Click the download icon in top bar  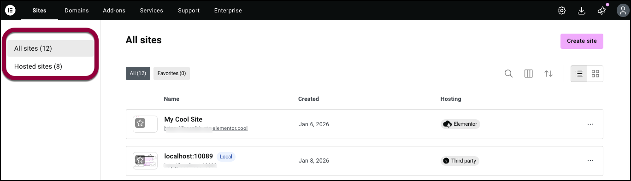(582, 11)
